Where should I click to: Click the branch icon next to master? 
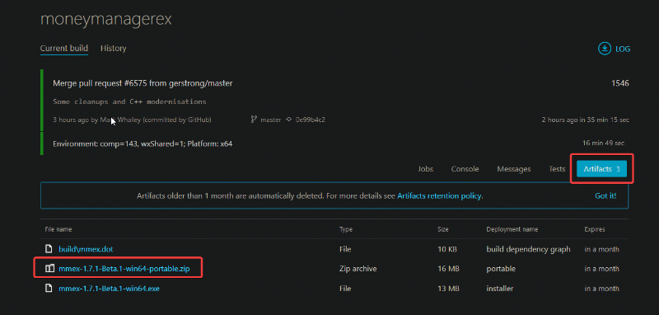point(254,120)
